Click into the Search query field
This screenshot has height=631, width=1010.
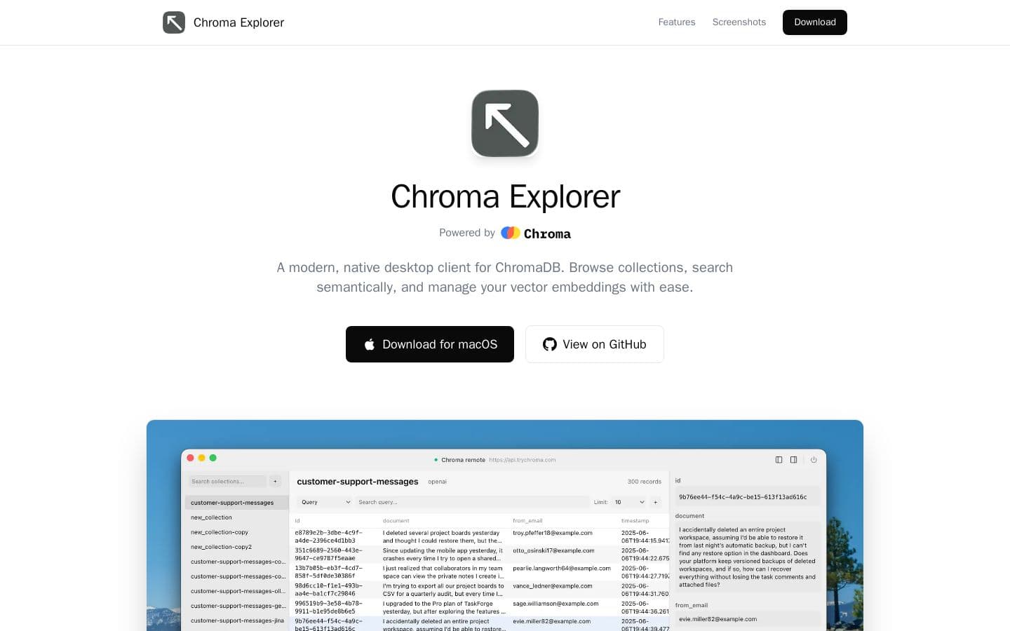(x=471, y=502)
